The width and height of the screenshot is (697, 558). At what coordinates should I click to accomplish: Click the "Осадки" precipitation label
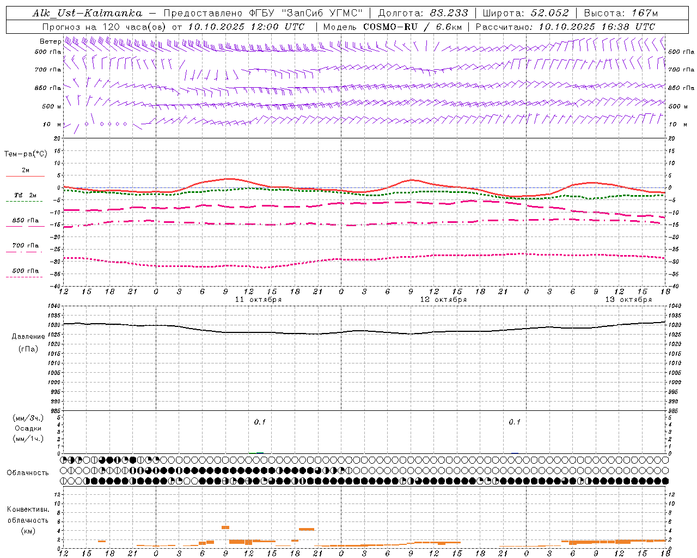(x=28, y=428)
